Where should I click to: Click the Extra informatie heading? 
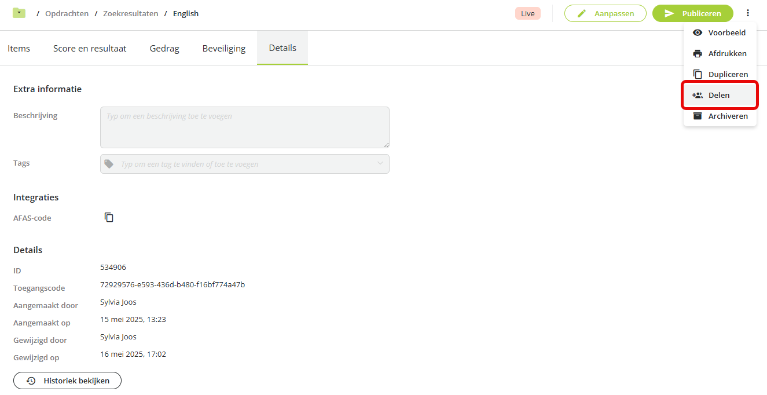pos(47,89)
